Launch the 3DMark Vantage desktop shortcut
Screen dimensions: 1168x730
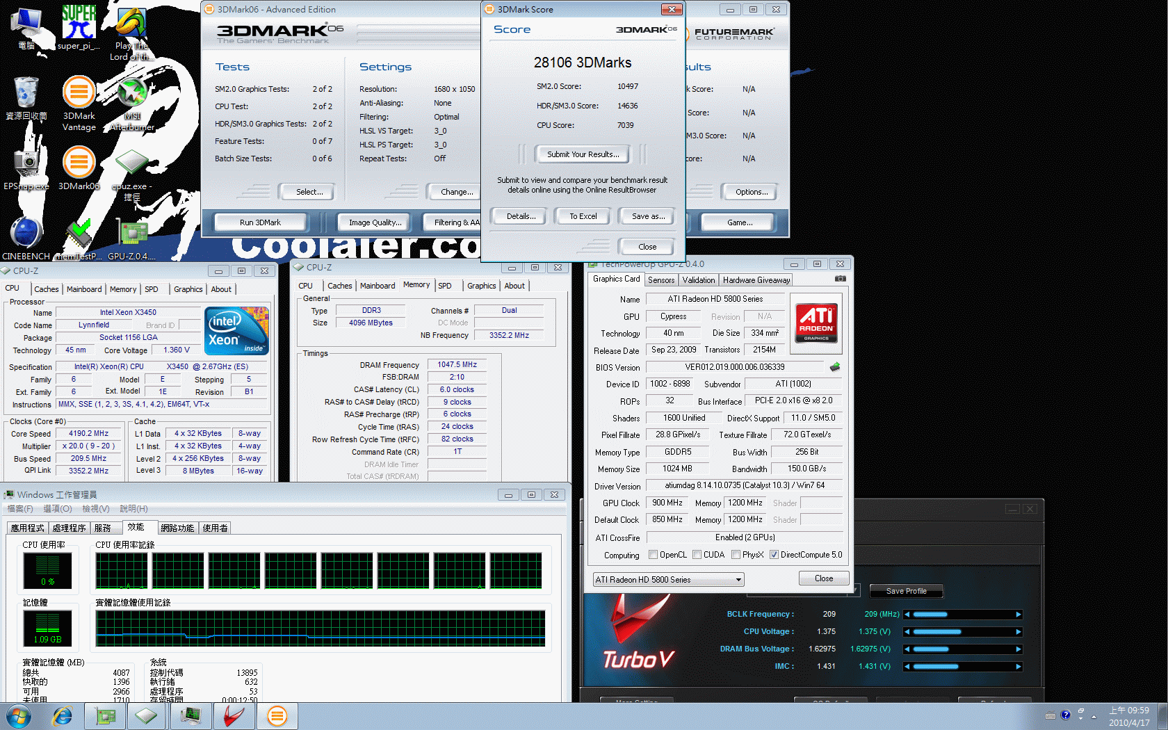point(79,103)
